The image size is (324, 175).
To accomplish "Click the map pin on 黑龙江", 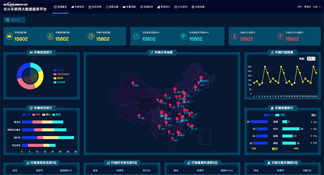I will pos(201,78).
